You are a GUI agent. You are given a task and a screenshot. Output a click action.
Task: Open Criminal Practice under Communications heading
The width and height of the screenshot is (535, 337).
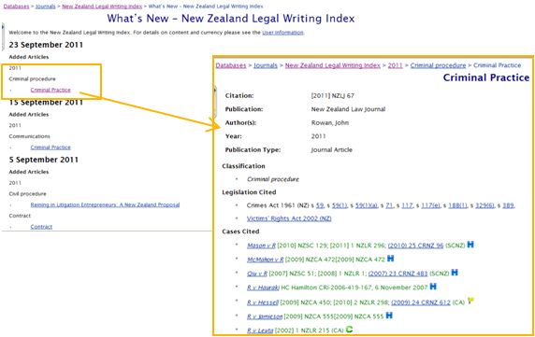tap(51, 147)
